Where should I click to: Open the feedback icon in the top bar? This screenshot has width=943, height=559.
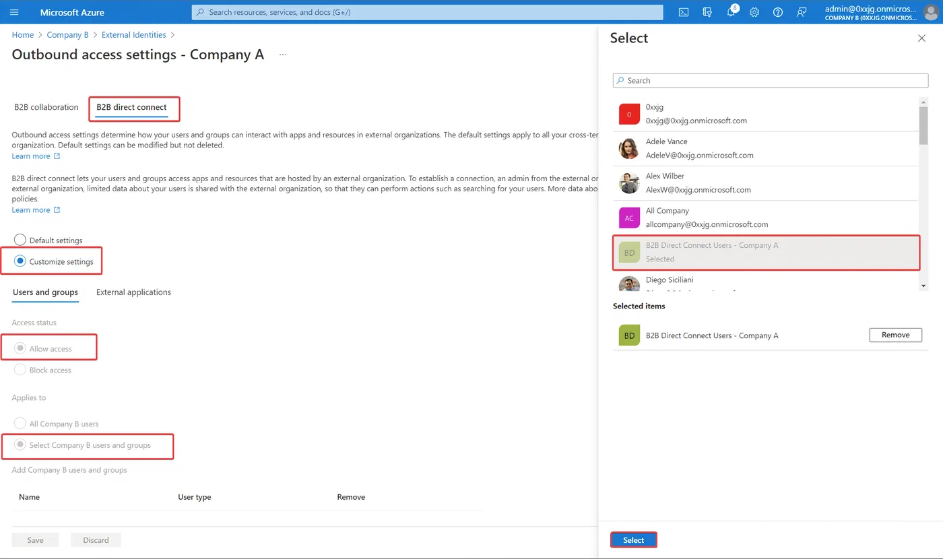click(x=802, y=12)
